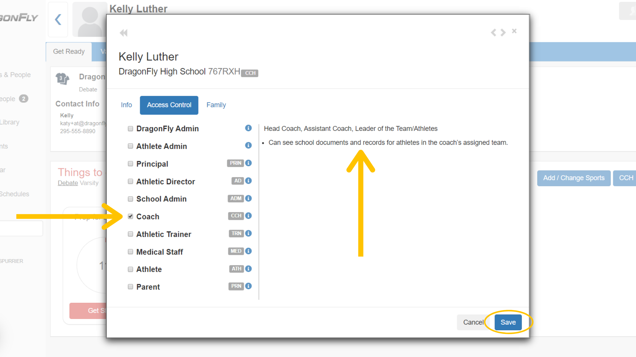
Task: Click the info icon next to Athletic Director
Action: click(x=248, y=181)
